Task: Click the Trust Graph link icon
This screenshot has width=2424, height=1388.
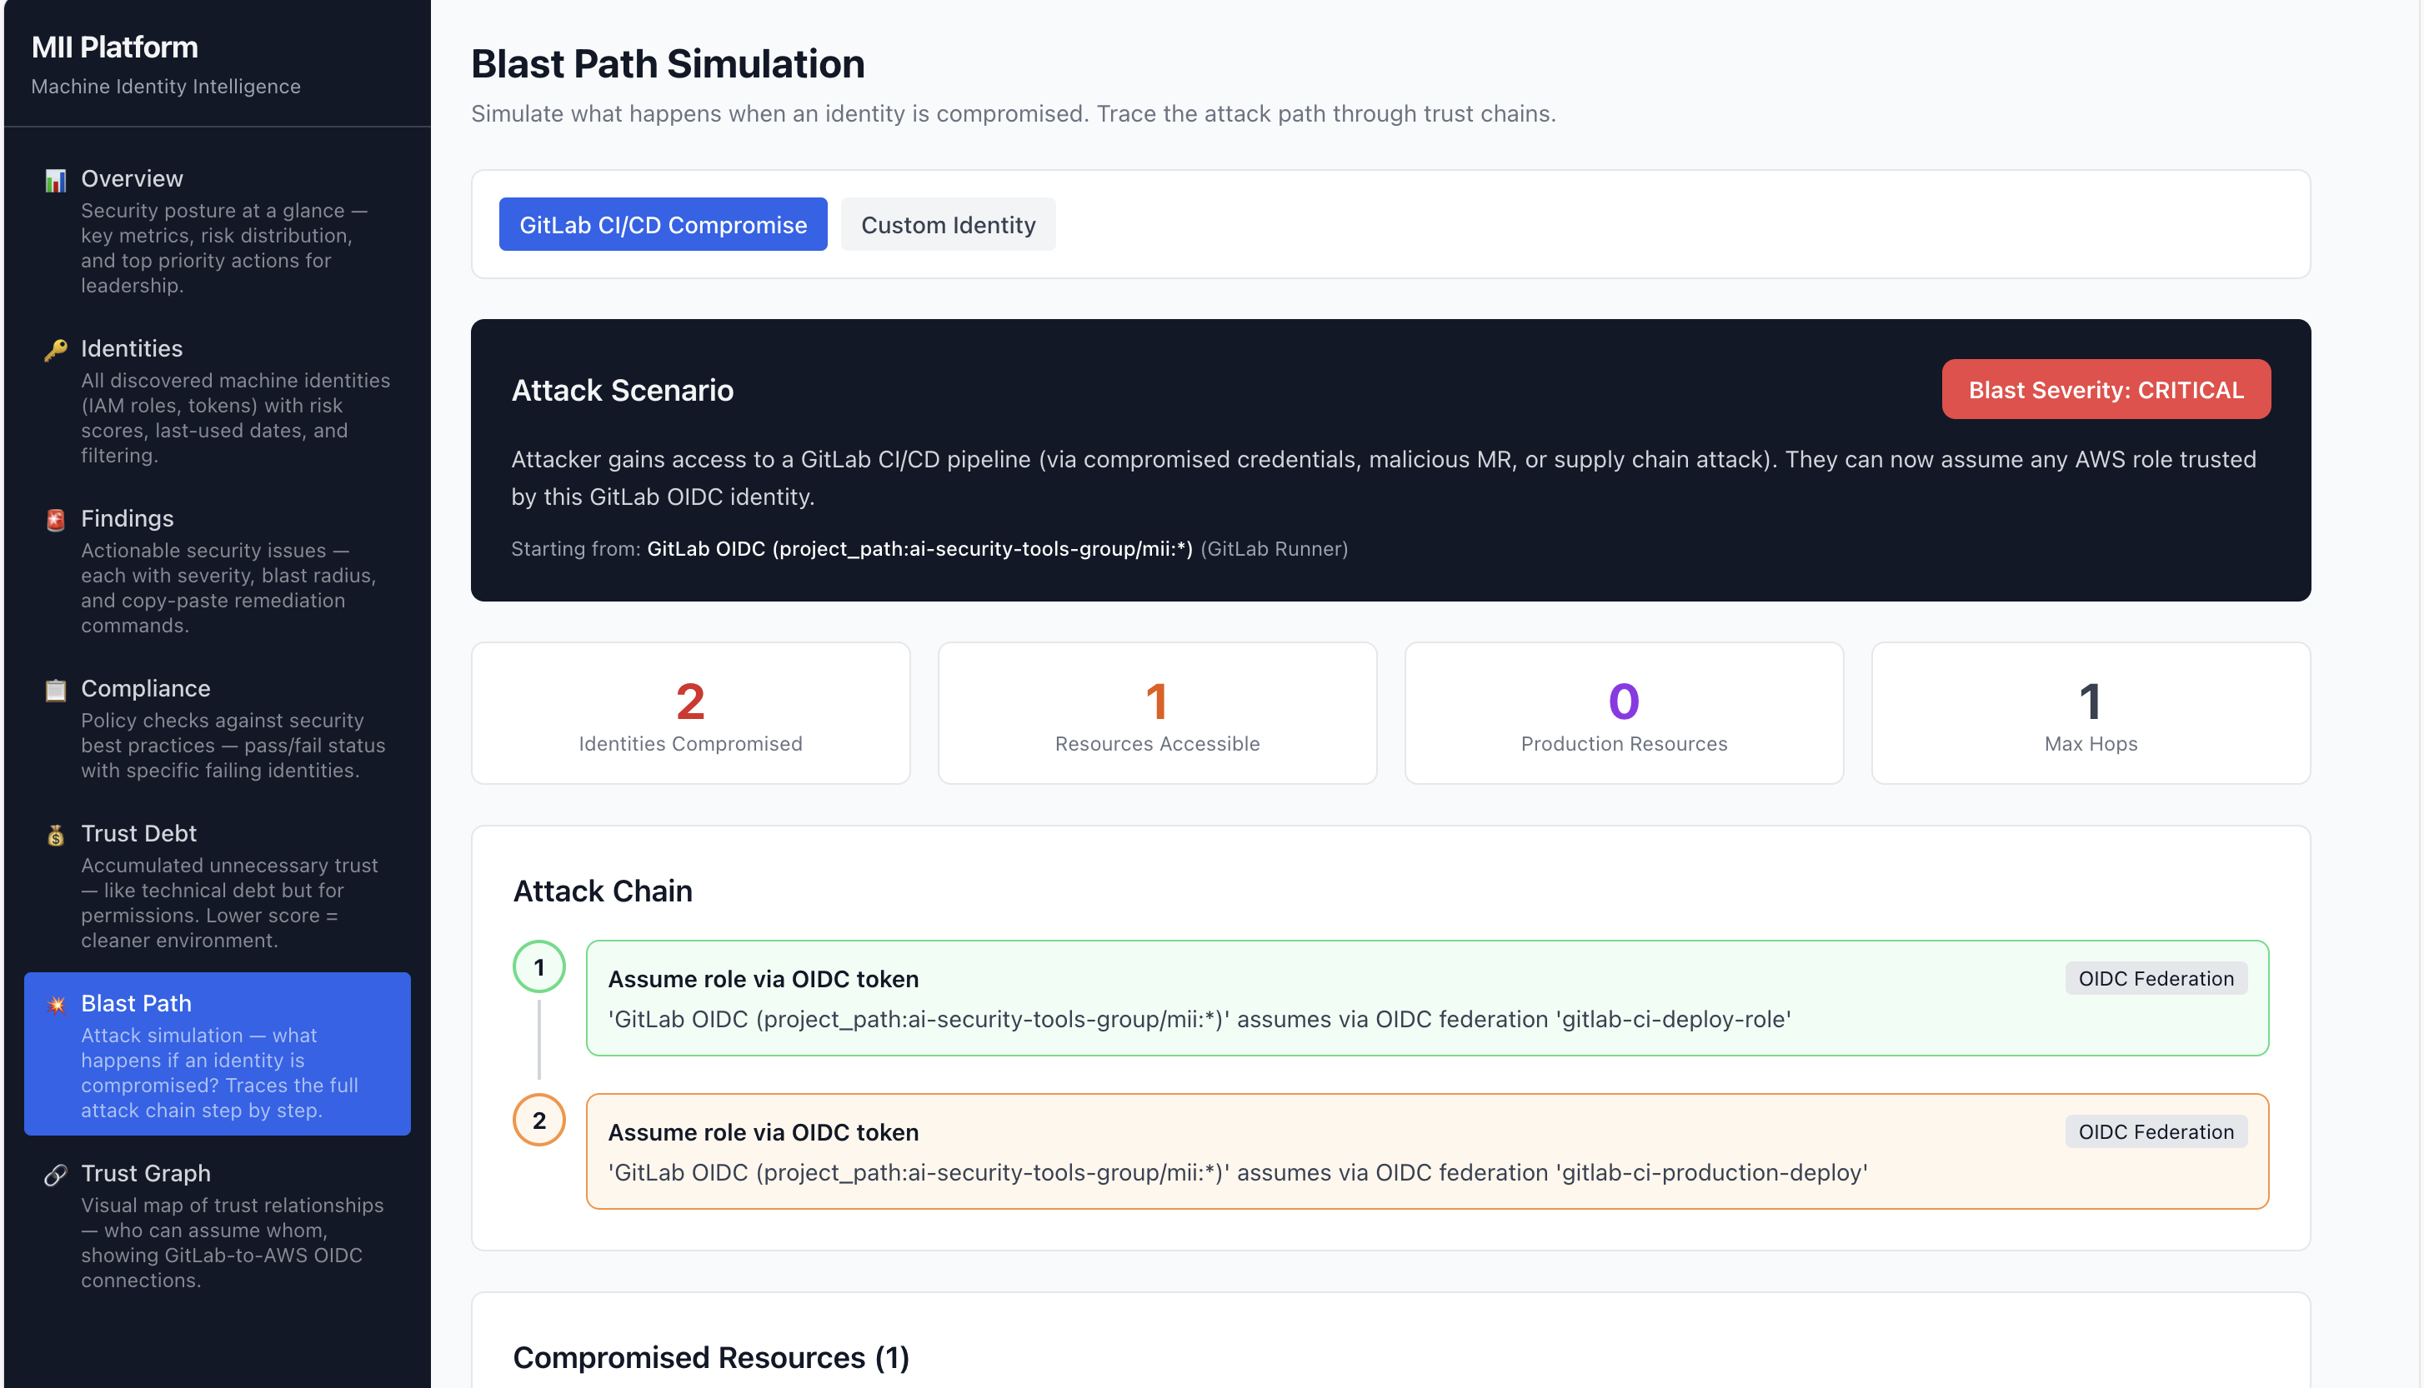Action: point(55,1175)
